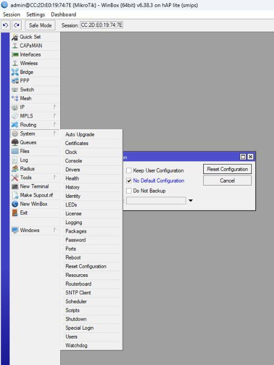Launch New Terminal from sidebar

click(x=35, y=186)
